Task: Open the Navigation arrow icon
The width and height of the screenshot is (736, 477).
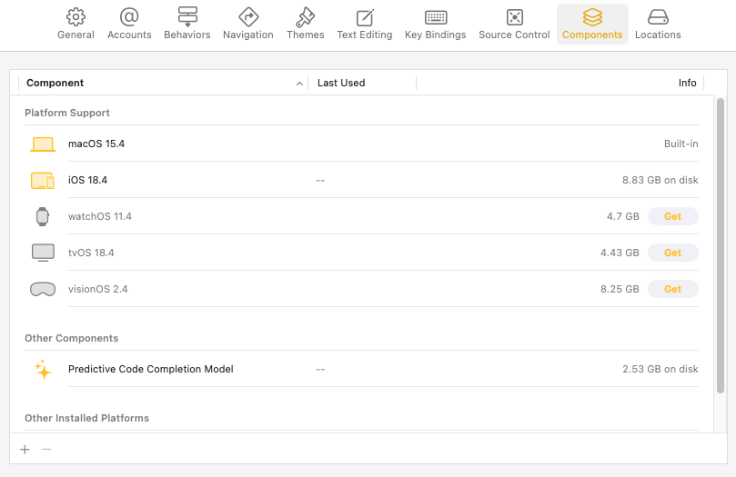Action: coord(248,17)
